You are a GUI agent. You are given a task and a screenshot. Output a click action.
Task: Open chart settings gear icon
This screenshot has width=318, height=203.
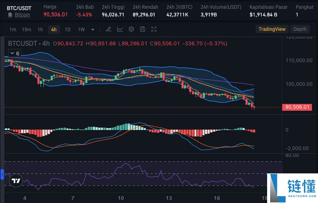pos(131,29)
